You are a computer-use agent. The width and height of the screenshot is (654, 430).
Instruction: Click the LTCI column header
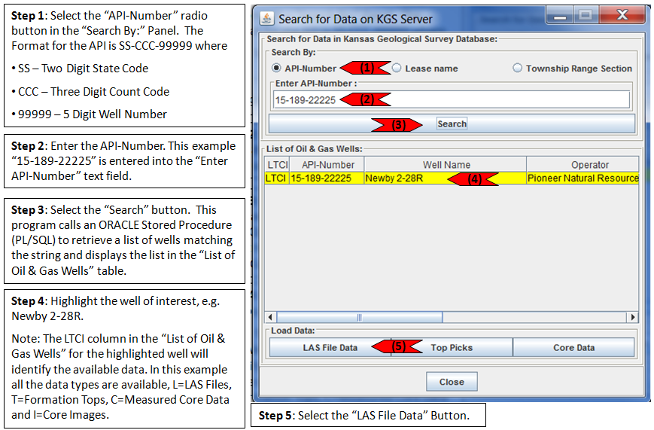click(x=277, y=165)
